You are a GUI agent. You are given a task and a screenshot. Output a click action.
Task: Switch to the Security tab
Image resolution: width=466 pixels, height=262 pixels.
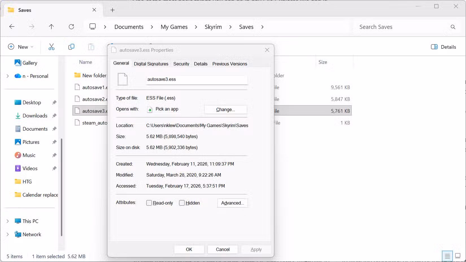181,64
